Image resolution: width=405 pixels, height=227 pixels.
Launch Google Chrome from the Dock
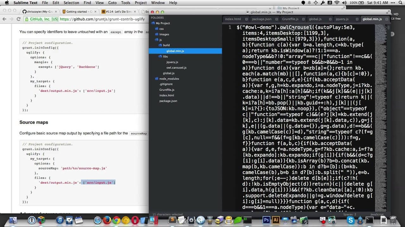tap(116, 220)
